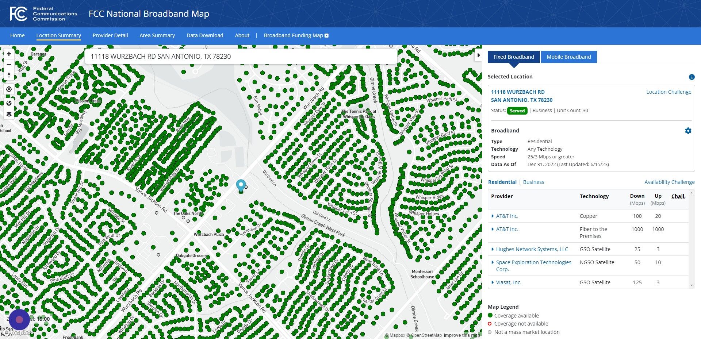Go to Home page
This screenshot has height=339, width=701.
point(18,35)
